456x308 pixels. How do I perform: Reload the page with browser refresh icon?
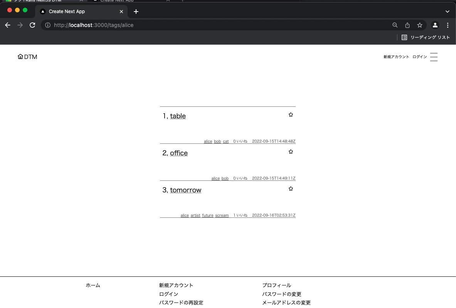click(32, 25)
